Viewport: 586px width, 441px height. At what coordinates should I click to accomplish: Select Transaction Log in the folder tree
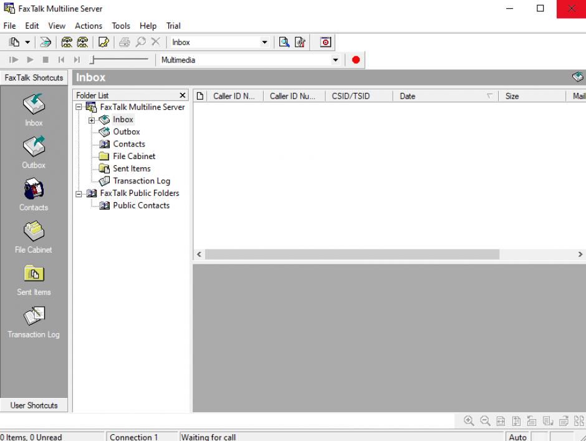coord(142,181)
